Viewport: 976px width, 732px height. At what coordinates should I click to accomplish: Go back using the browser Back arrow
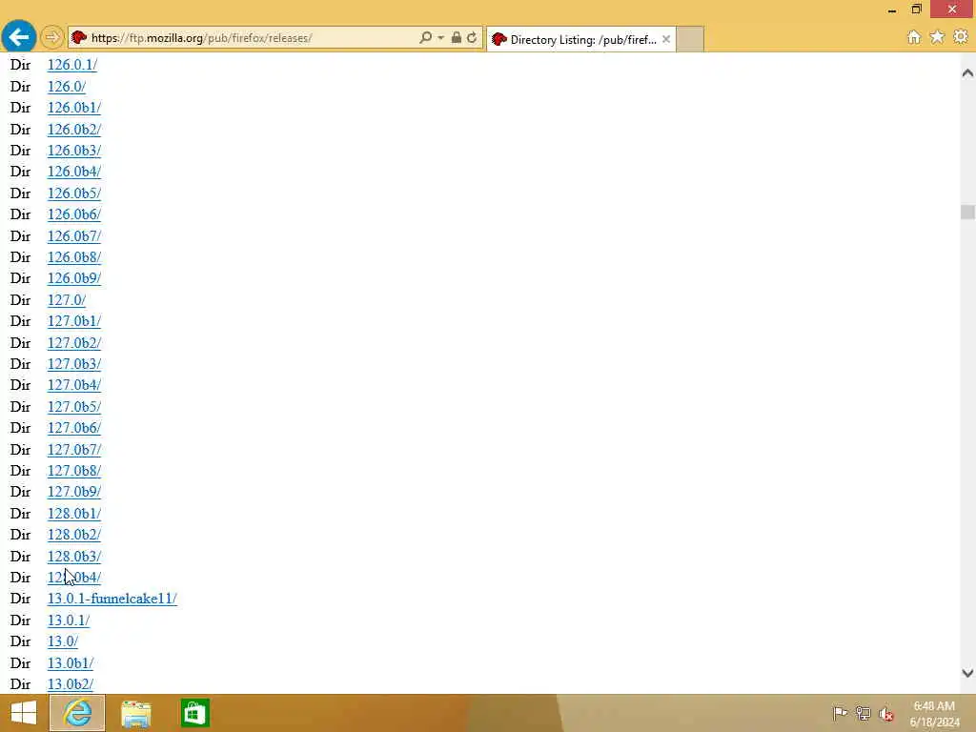pos(19,37)
